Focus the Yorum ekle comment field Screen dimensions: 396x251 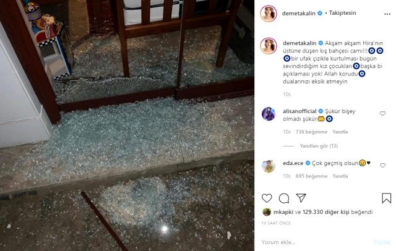(316, 242)
